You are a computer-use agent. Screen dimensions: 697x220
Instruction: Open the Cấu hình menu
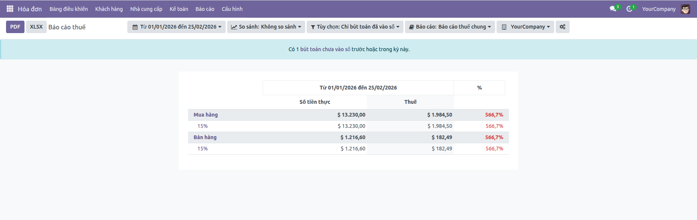[x=232, y=9]
